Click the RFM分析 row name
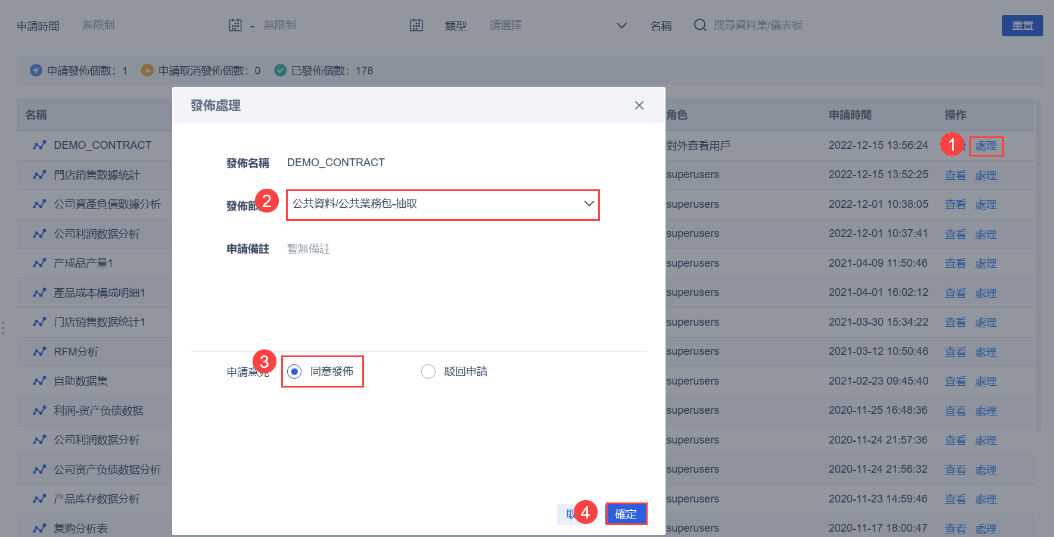Image resolution: width=1054 pixels, height=537 pixels. click(76, 352)
